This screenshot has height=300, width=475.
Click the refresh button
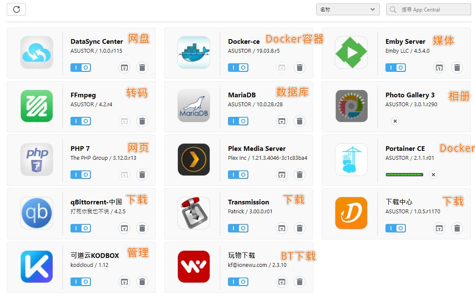click(16, 9)
